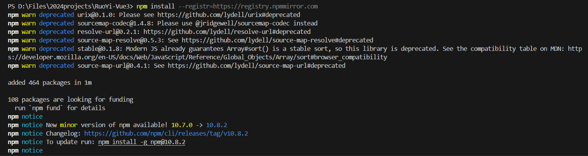588x156 pixels.
Task: Click the underlined npm install -g npm@10.8.2 command
Action: [142, 142]
